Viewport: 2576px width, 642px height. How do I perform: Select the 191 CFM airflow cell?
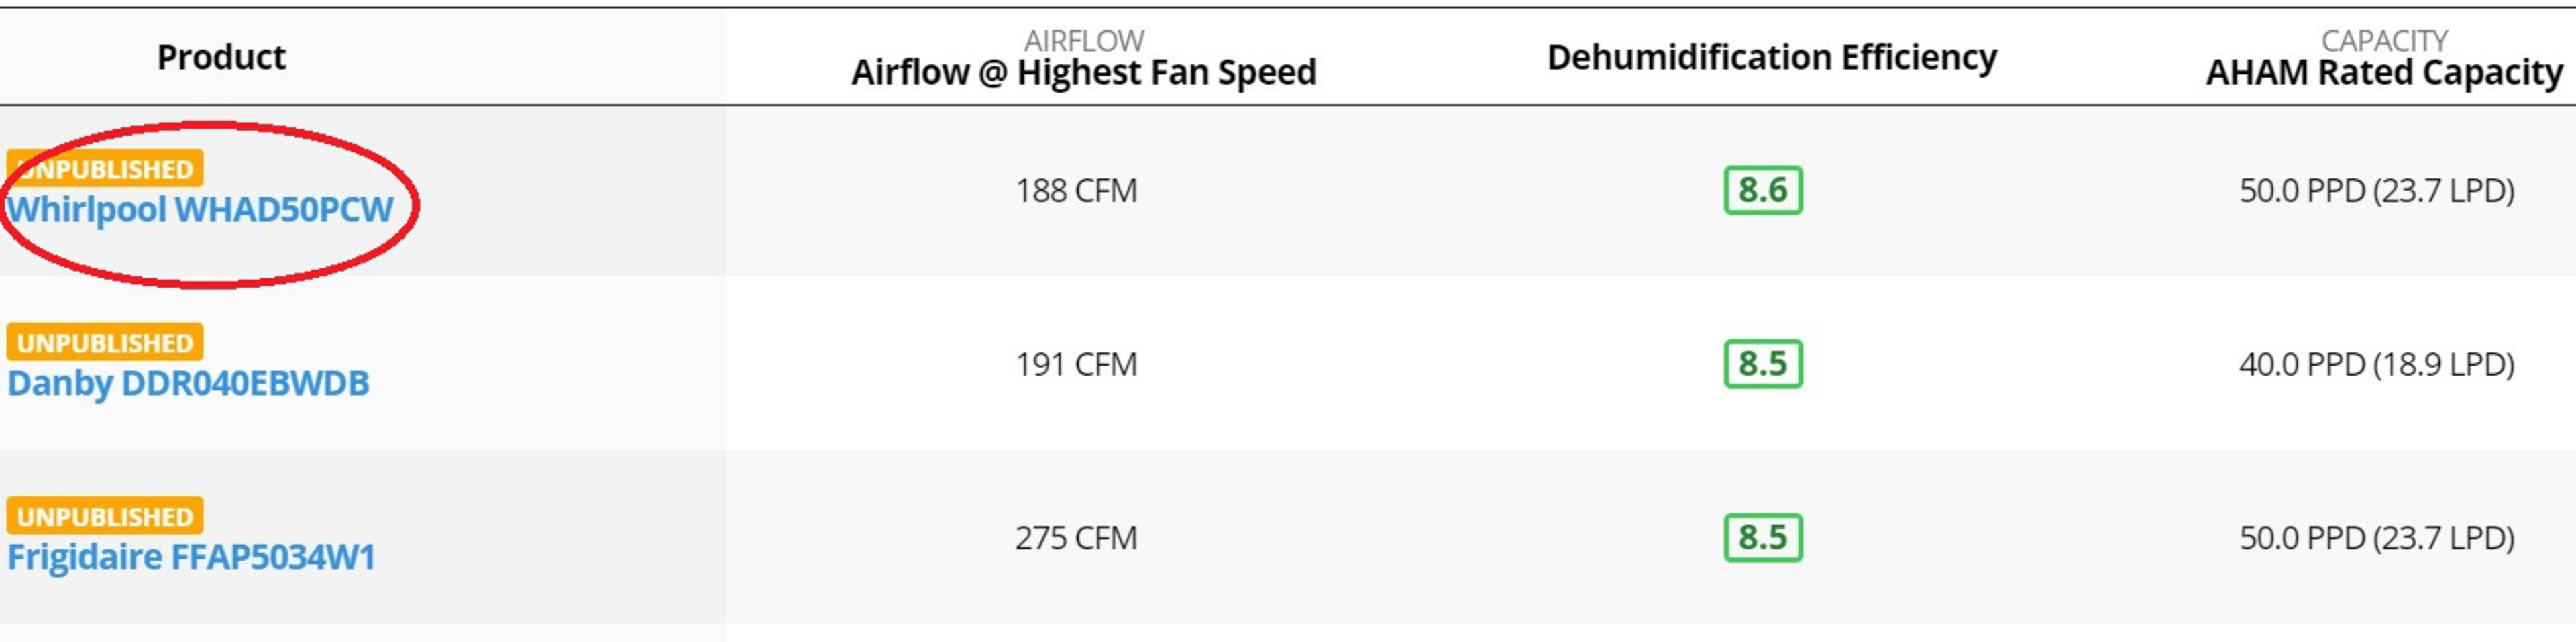click(x=1076, y=364)
